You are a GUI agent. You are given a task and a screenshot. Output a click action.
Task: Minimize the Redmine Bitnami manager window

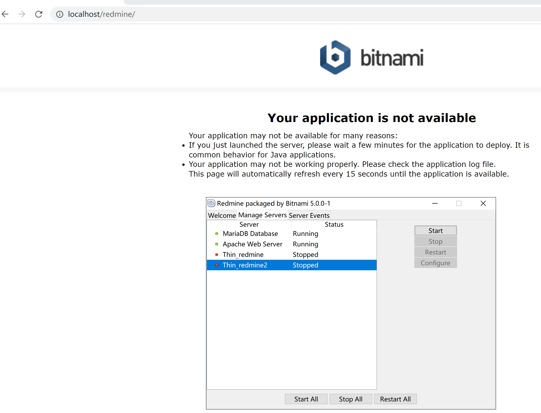pos(435,203)
